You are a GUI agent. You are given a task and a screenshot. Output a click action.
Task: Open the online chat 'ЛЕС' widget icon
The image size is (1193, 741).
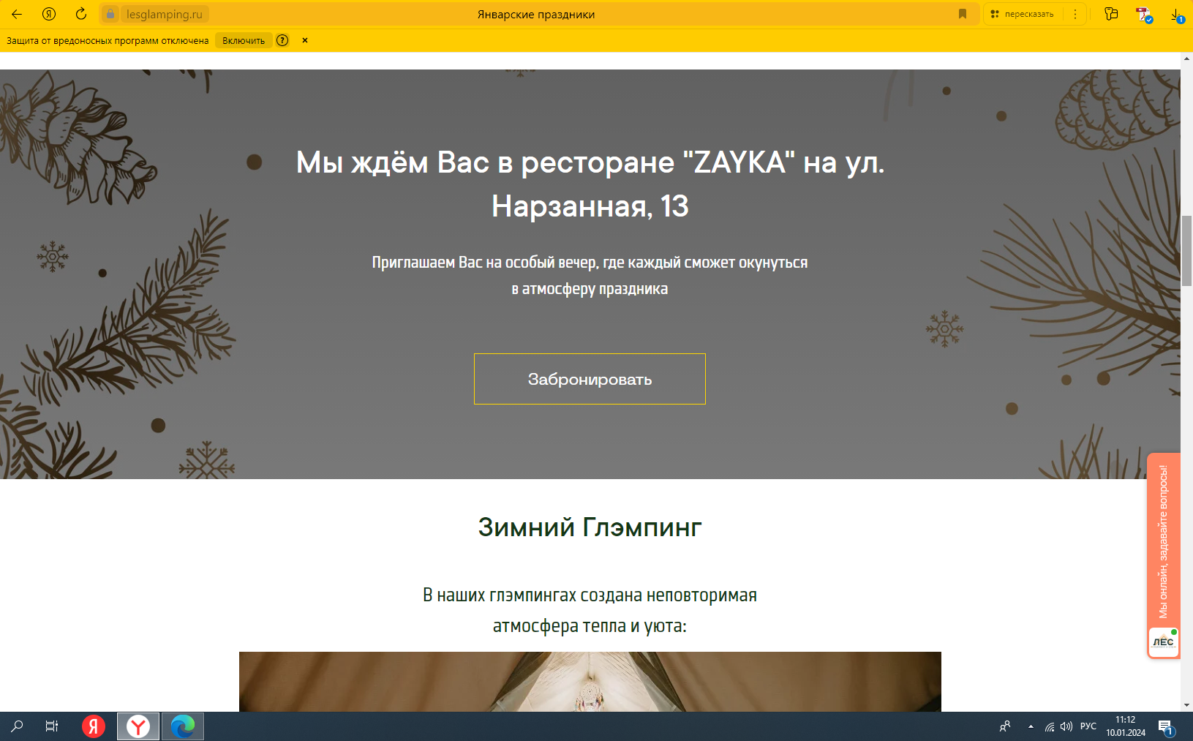coord(1163,642)
